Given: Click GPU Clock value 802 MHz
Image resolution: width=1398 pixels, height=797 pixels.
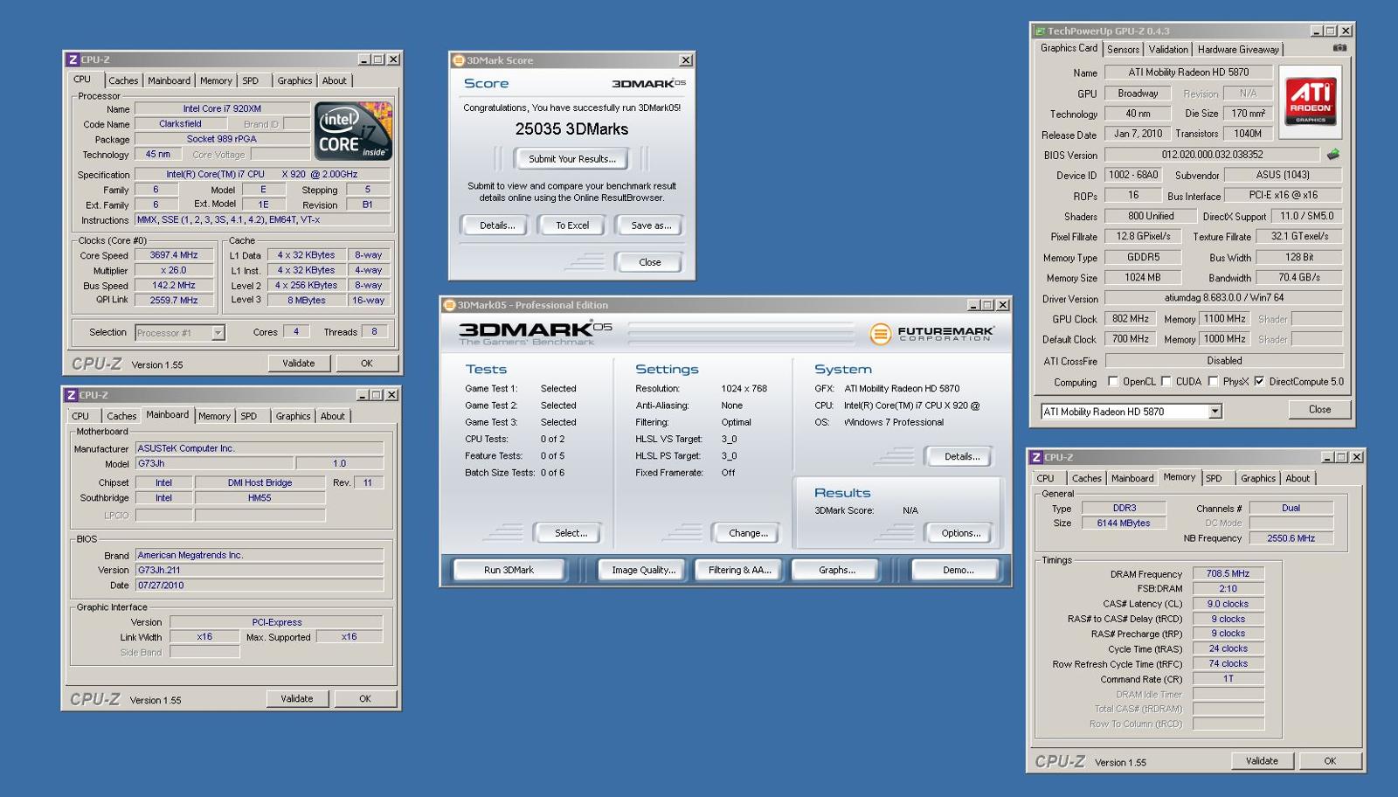Looking at the screenshot, I should [1131, 319].
